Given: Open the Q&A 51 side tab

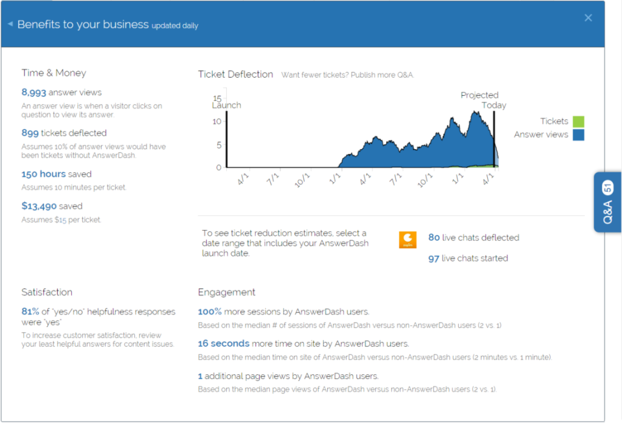Looking at the screenshot, I should pyautogui.click(x=607, y=202).
